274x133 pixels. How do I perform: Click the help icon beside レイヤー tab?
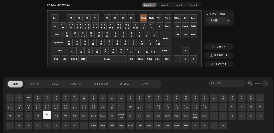[x=153, y=84]
